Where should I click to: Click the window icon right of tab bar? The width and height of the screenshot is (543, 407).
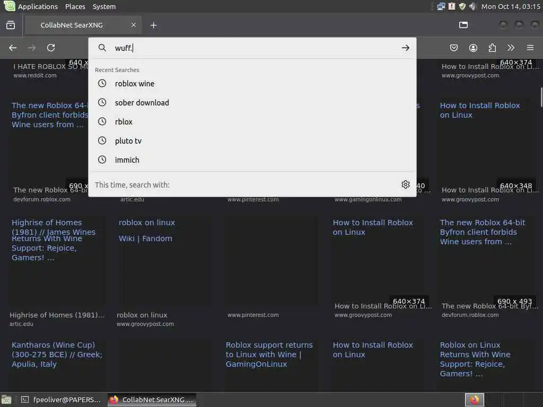point(463,25)
